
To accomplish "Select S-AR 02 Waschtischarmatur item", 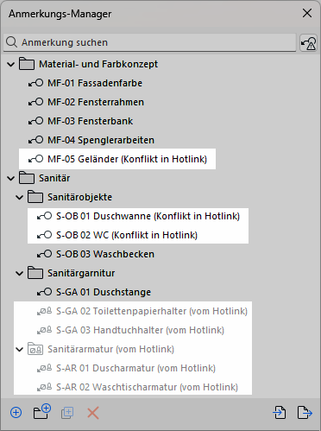I will (137, 387).
